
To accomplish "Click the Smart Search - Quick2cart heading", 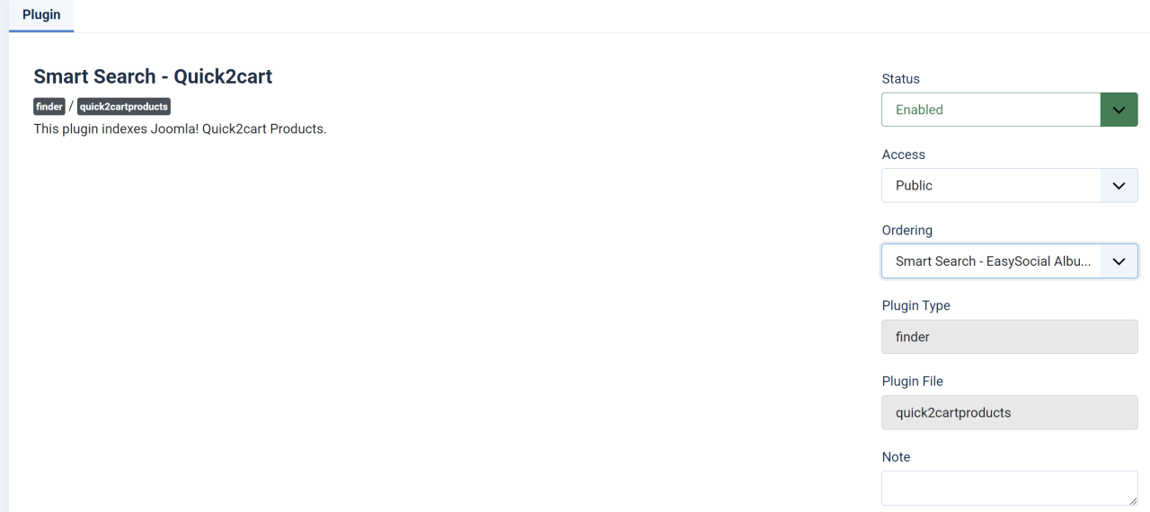I will pyautogui.click(x=153, y=76).
